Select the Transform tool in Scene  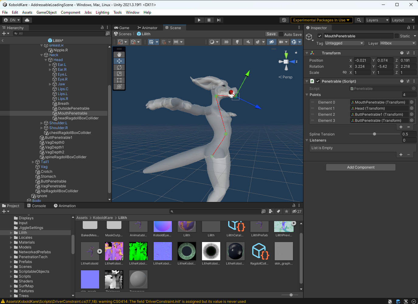point(119,87)
